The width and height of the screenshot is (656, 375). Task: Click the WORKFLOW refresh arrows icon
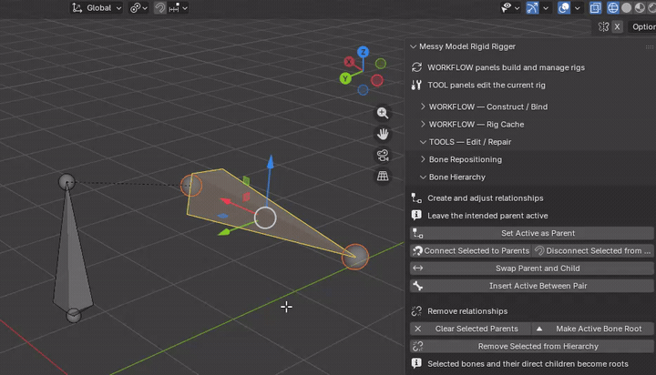[416, 67]
